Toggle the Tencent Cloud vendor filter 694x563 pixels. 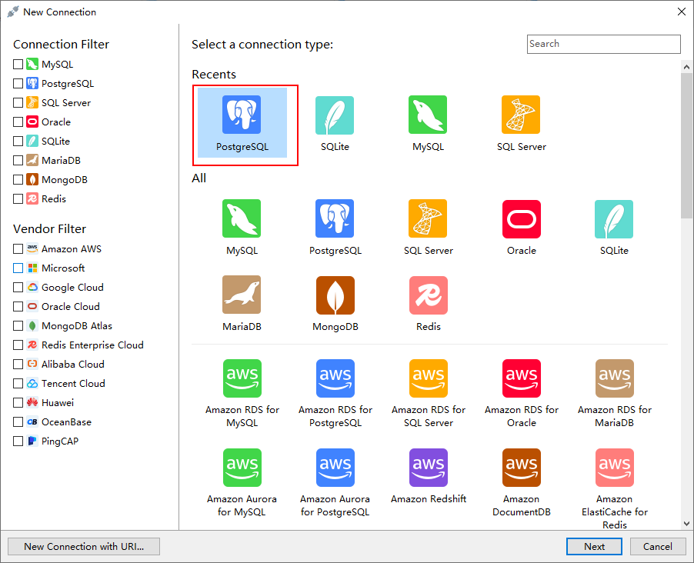[18, 383]
